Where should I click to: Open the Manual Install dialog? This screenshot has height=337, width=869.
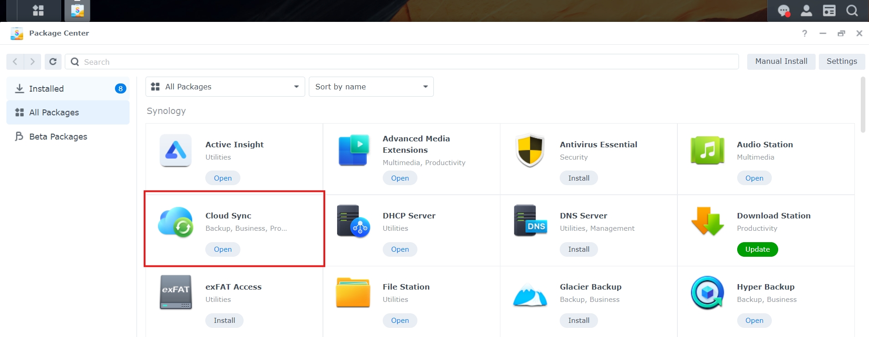point(781,62)
